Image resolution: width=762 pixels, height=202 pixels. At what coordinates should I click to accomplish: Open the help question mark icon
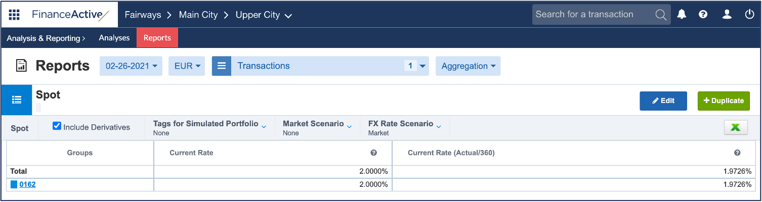click(x=703, y=15)
